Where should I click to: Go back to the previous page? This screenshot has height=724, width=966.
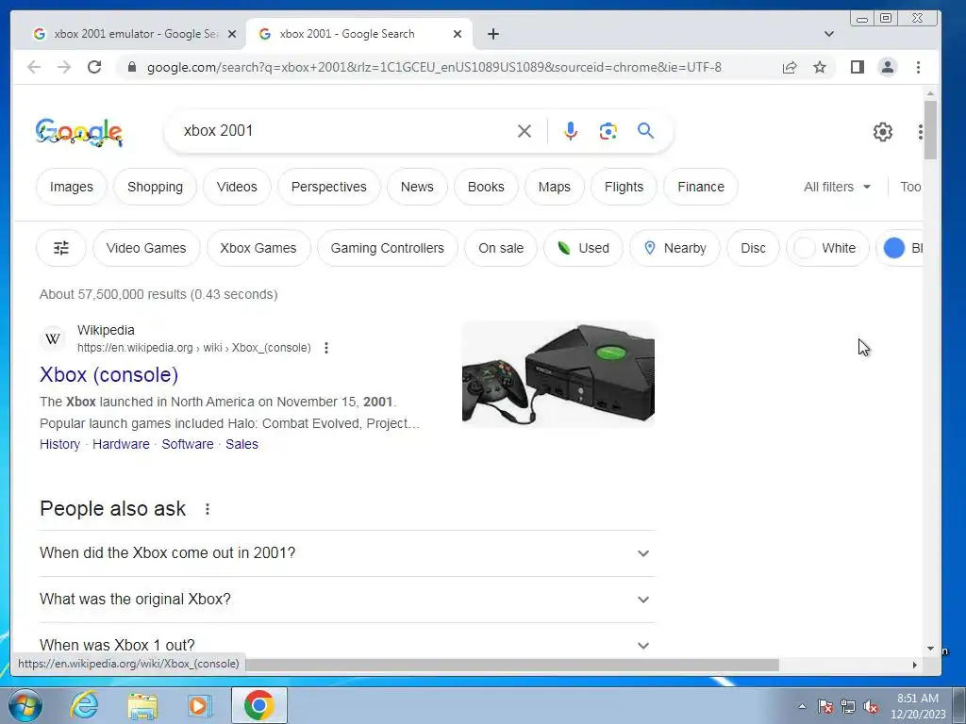tap(34, 67)
